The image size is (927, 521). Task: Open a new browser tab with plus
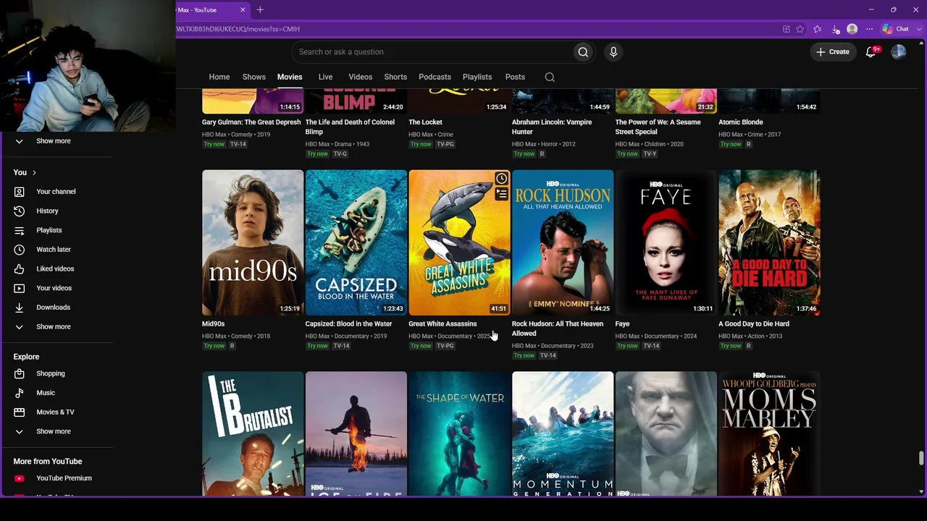(260, 9)
